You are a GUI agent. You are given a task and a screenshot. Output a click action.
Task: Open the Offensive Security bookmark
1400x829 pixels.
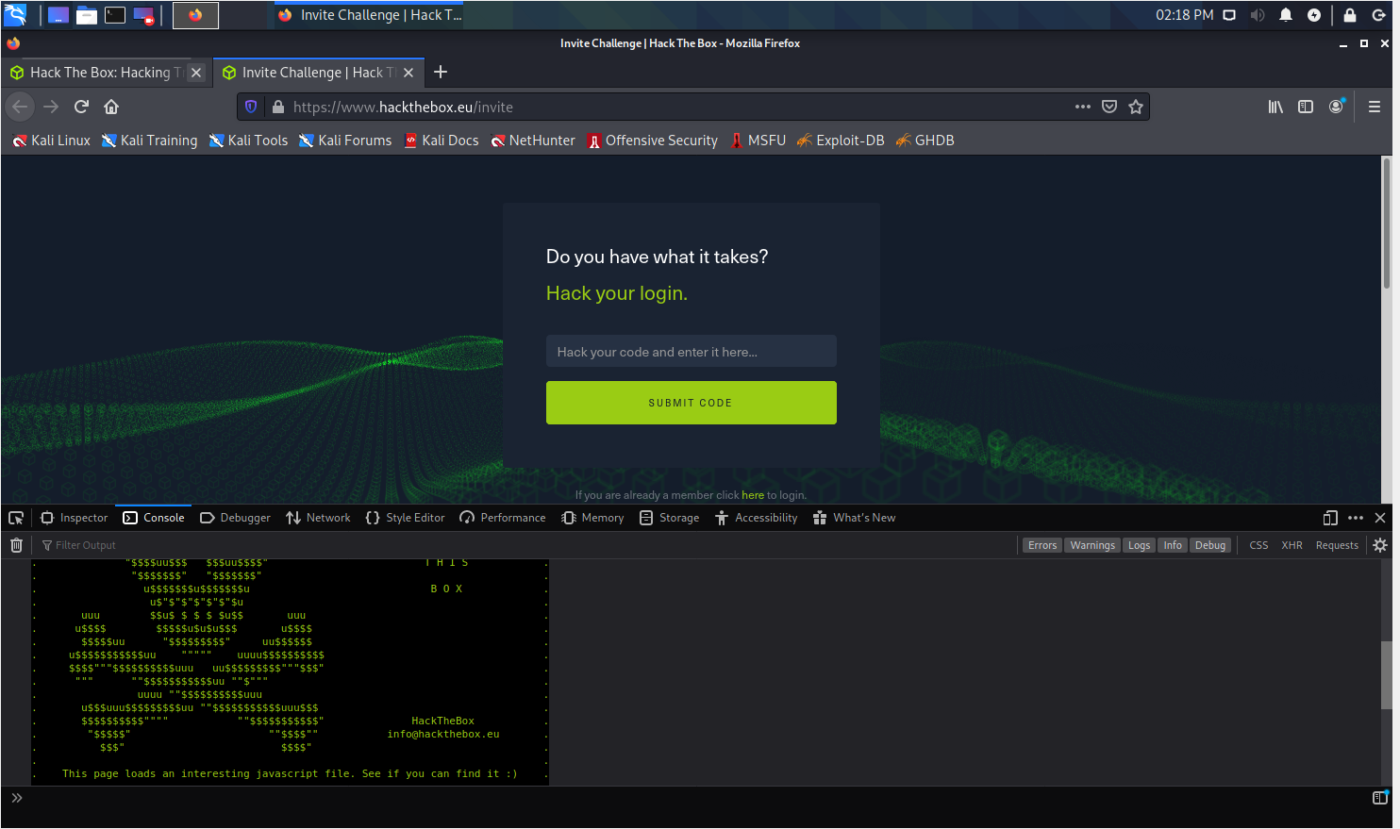[x=652, y=141]
